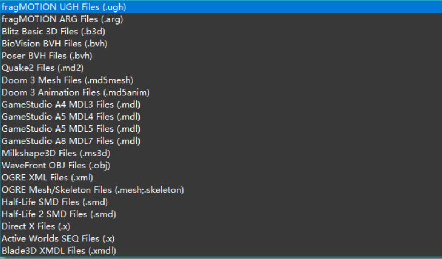Select Half-Life SMD Files (.smd)

pos(221,202)
